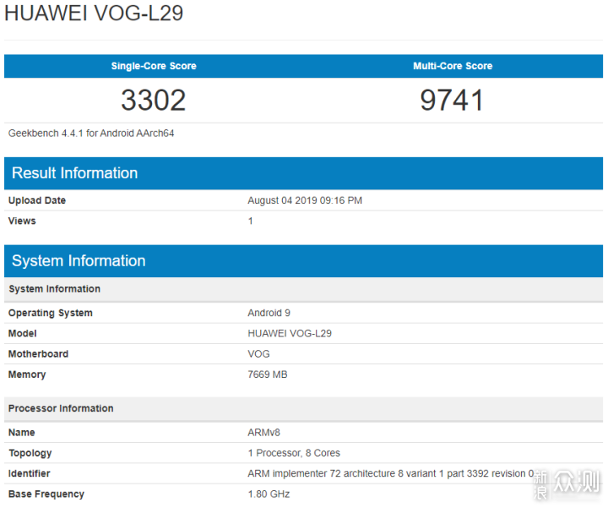This screenshot has width=608, height=508.
Task: Click the Result Information section header
Action: pyautogui.click(x=74, y=173)
